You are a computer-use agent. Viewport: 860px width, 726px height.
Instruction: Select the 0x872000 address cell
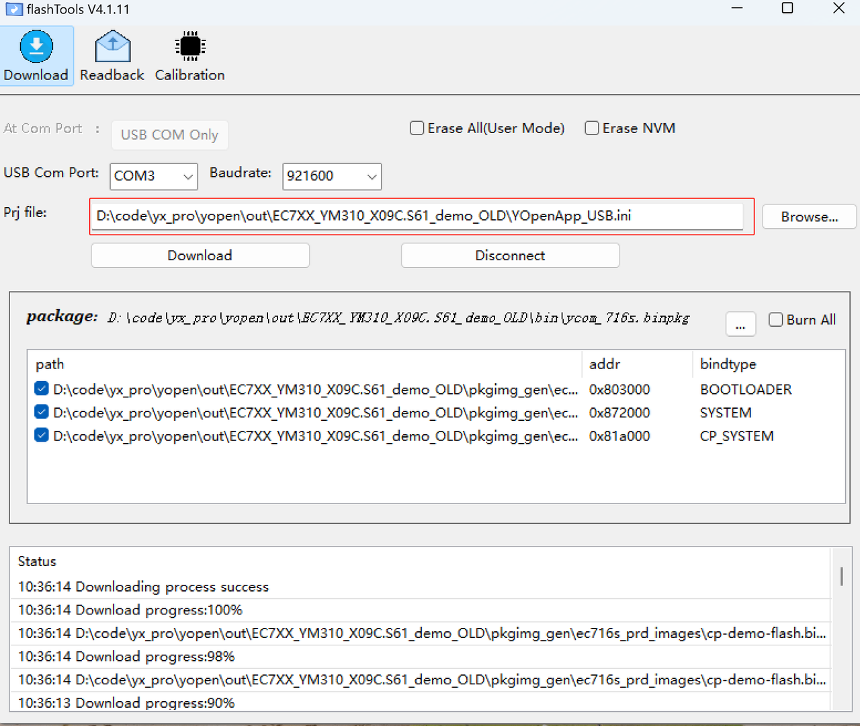tap(619, 413)
